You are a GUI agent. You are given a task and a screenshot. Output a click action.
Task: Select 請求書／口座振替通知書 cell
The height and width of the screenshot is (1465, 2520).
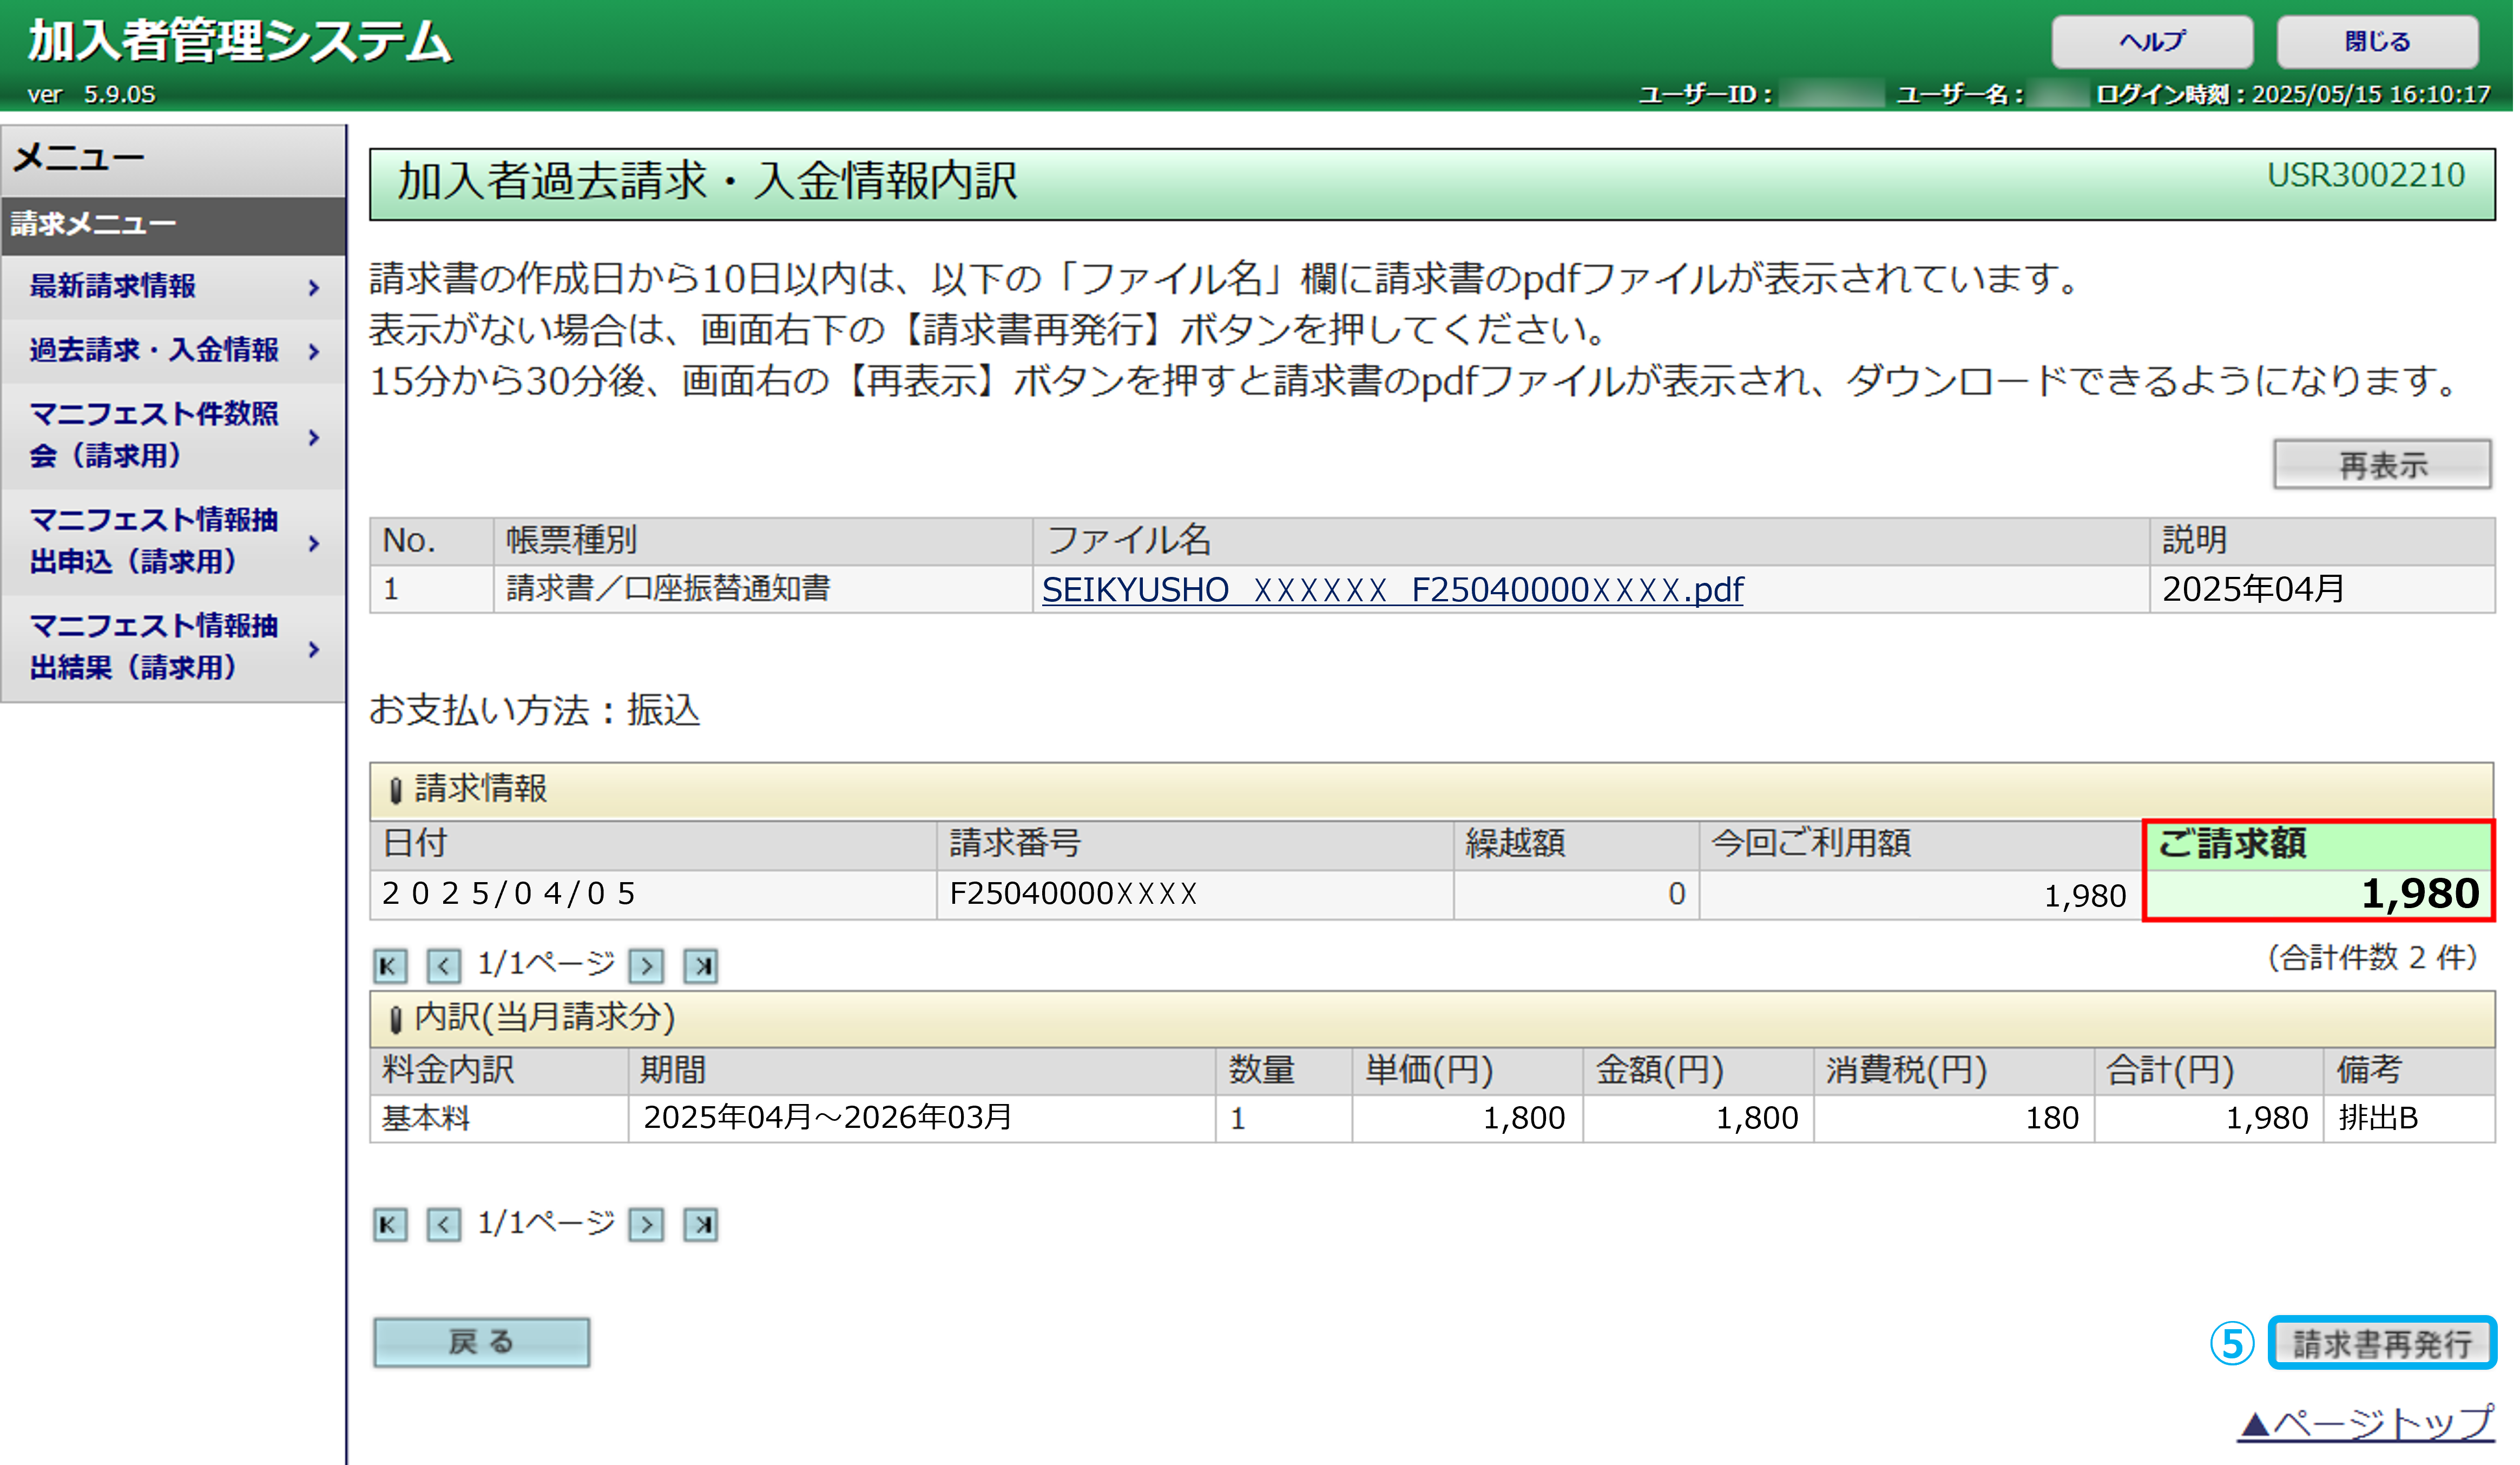(x=763, y=589)
